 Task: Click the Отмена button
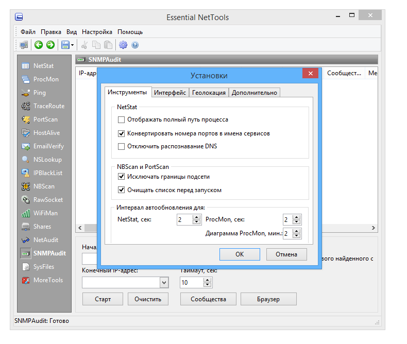(286, 254)
